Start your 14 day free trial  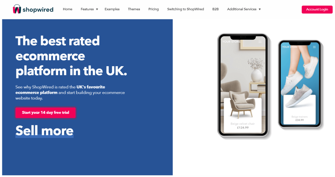45,112
